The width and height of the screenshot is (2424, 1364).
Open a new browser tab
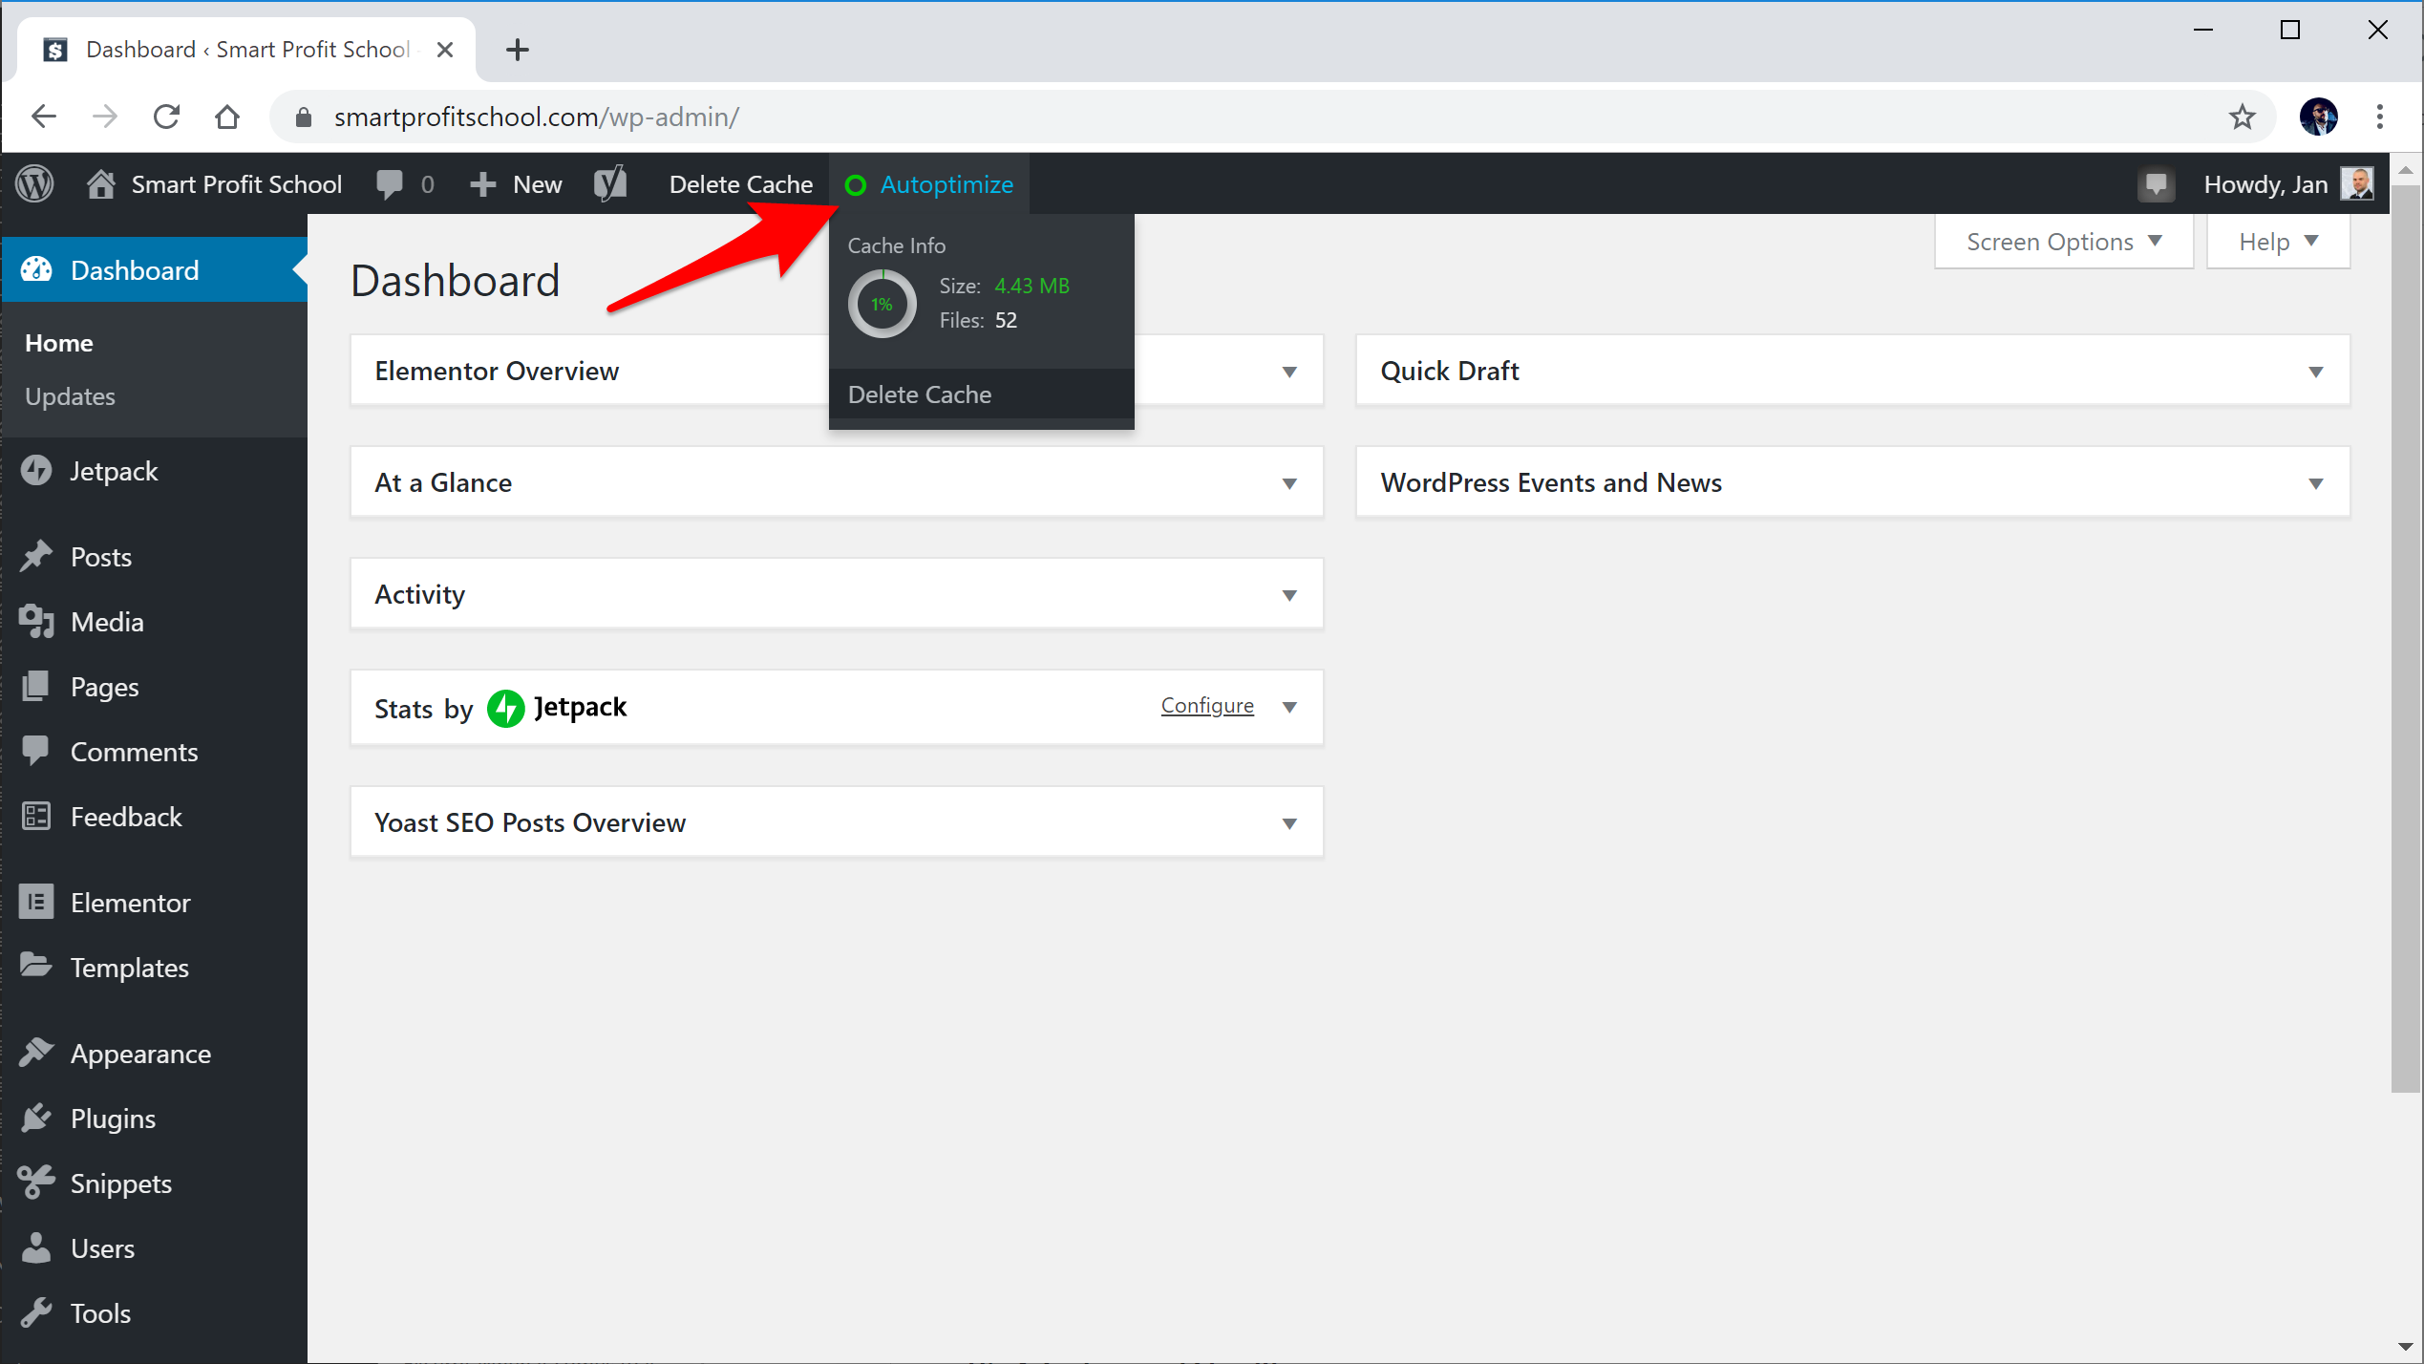pos(518,50)
